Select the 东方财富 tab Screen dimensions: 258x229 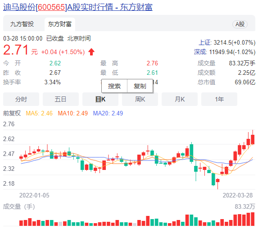[x=60, y=24]
